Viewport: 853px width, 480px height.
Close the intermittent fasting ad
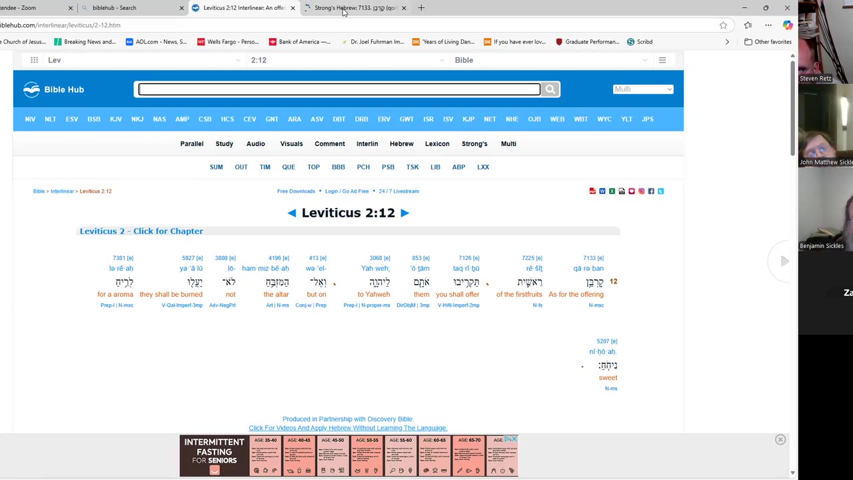780,439
